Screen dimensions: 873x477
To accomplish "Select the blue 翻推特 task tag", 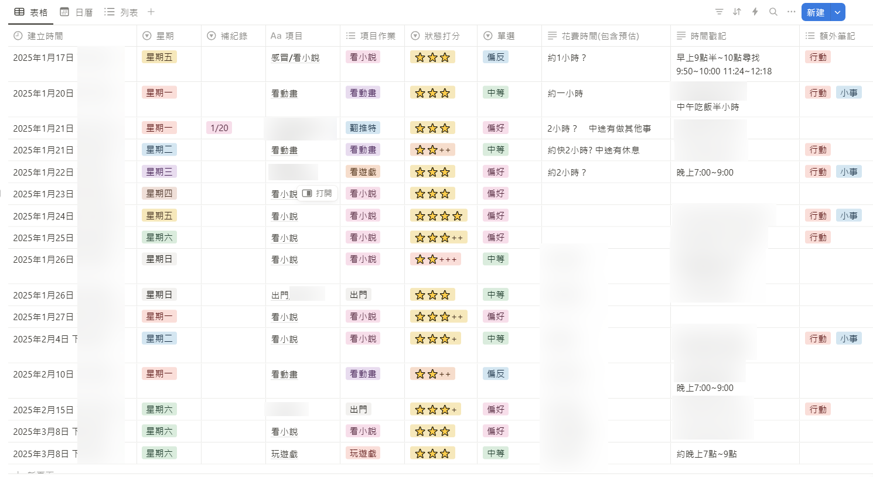I will pos(363,128).
